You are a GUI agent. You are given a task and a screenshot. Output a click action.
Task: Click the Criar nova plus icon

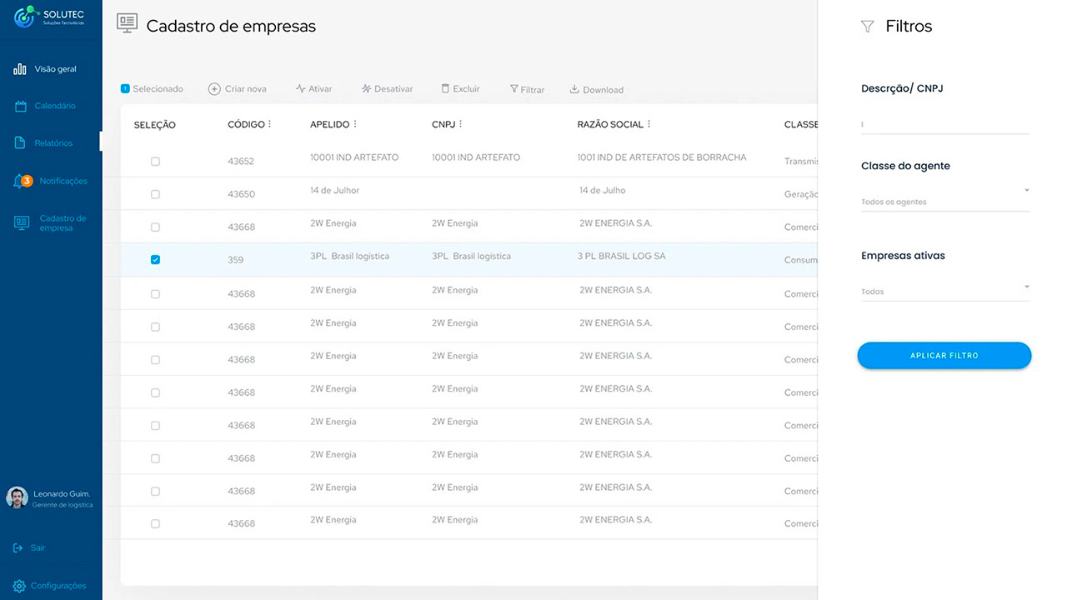[x=214, y=89]
